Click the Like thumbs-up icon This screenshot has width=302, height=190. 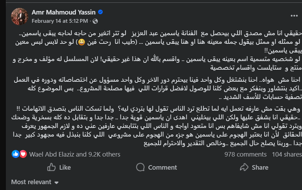51,167
